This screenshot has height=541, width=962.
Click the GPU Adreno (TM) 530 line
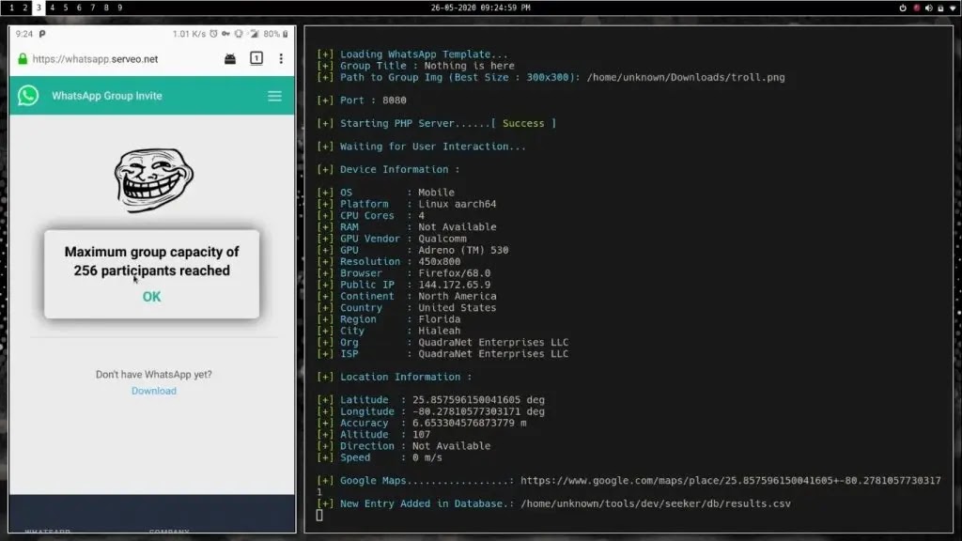coord(412,250)
